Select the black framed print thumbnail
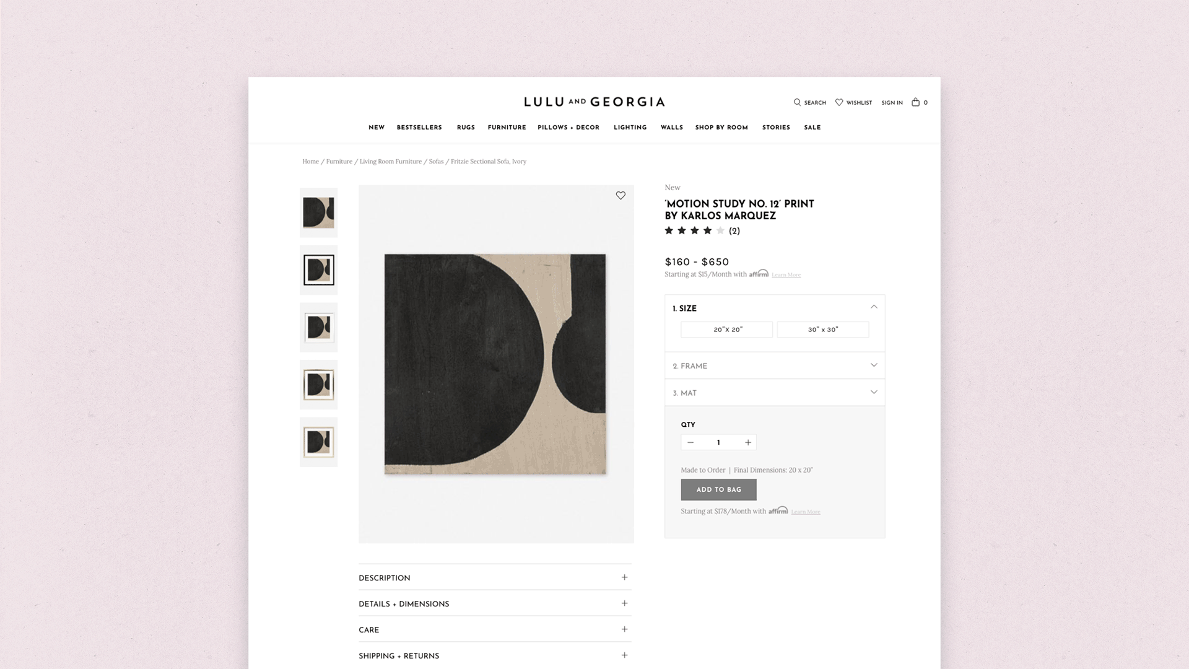This screenshot has width=1189, height=669. (x=319, y=270)
